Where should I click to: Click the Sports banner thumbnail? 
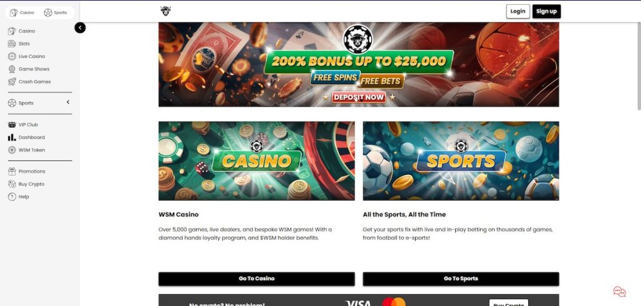coord(461,160)
